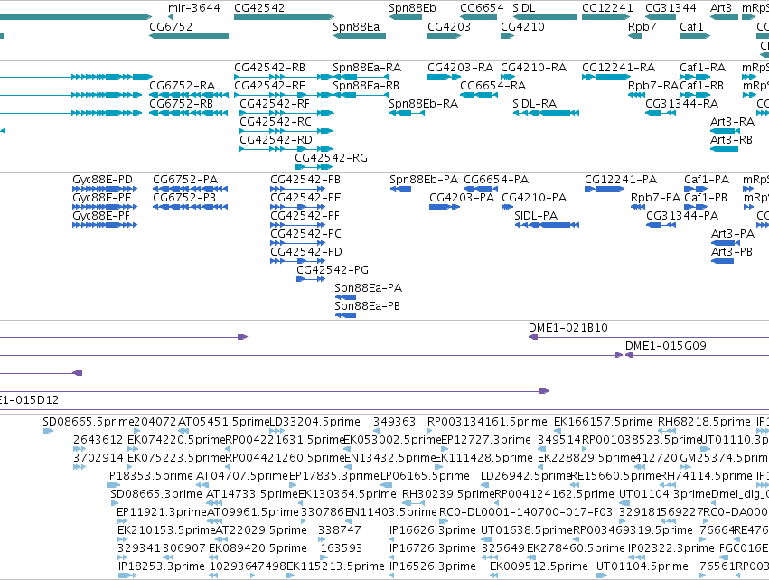The width and height of the screenshot is (769, 580).
Task: Click the CG6752 gene label
Action: (x=171, y=26)
